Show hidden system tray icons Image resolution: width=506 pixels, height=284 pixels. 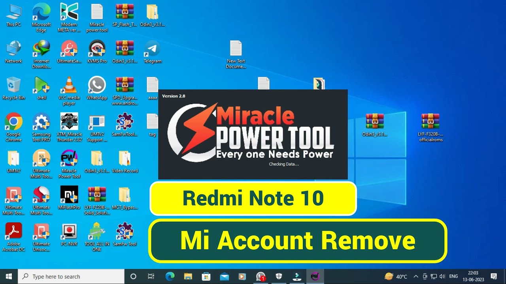pyautogui.click(x=416, y=277)
